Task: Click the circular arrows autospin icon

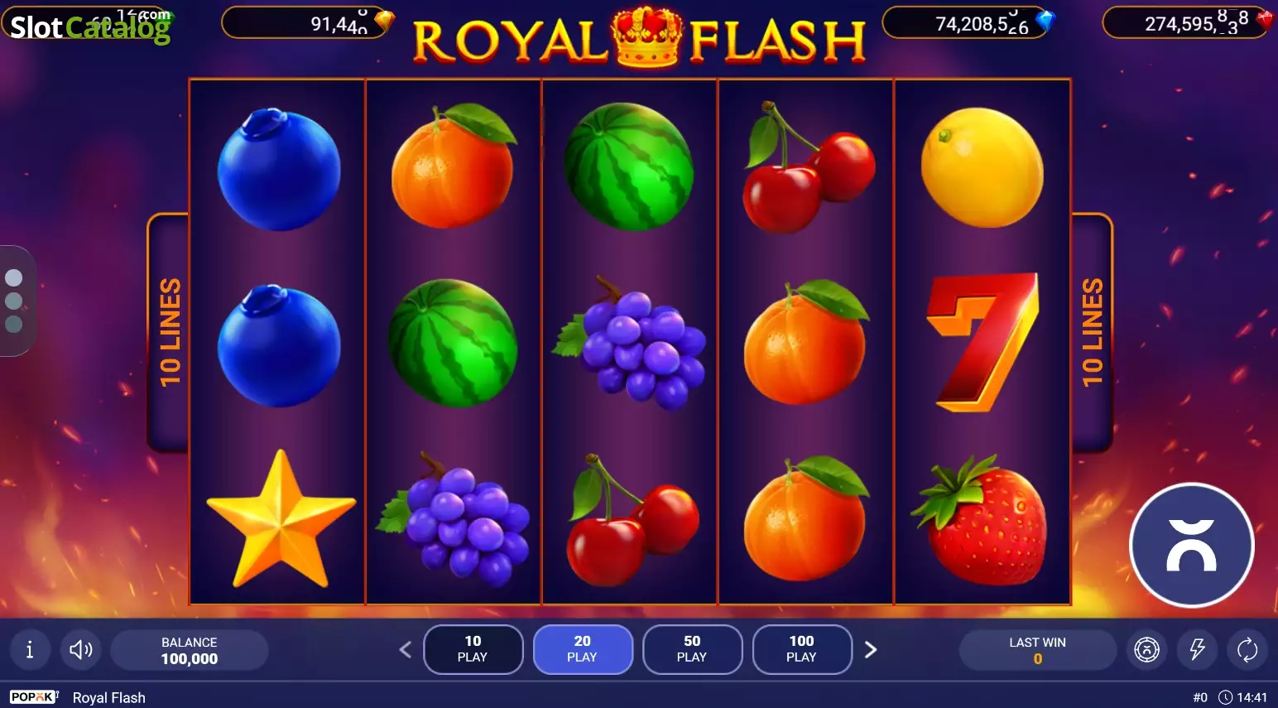Action: pyautogui.click(x=1247, y=650)
